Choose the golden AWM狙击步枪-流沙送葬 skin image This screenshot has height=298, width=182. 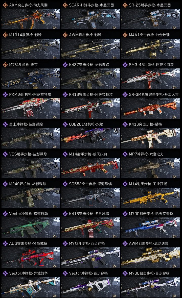[x=151, y=257]
